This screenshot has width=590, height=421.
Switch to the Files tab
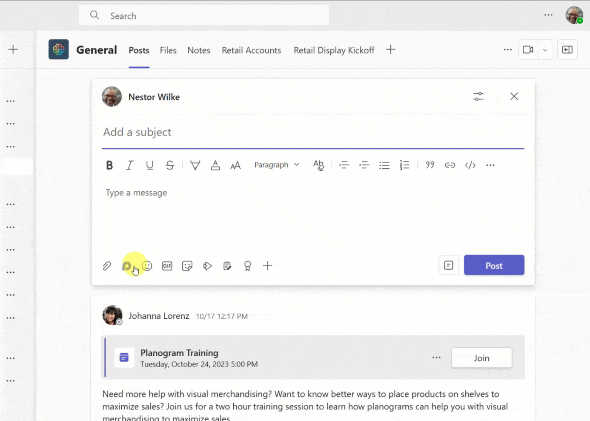pyautogui.click(x=168, y=50)
